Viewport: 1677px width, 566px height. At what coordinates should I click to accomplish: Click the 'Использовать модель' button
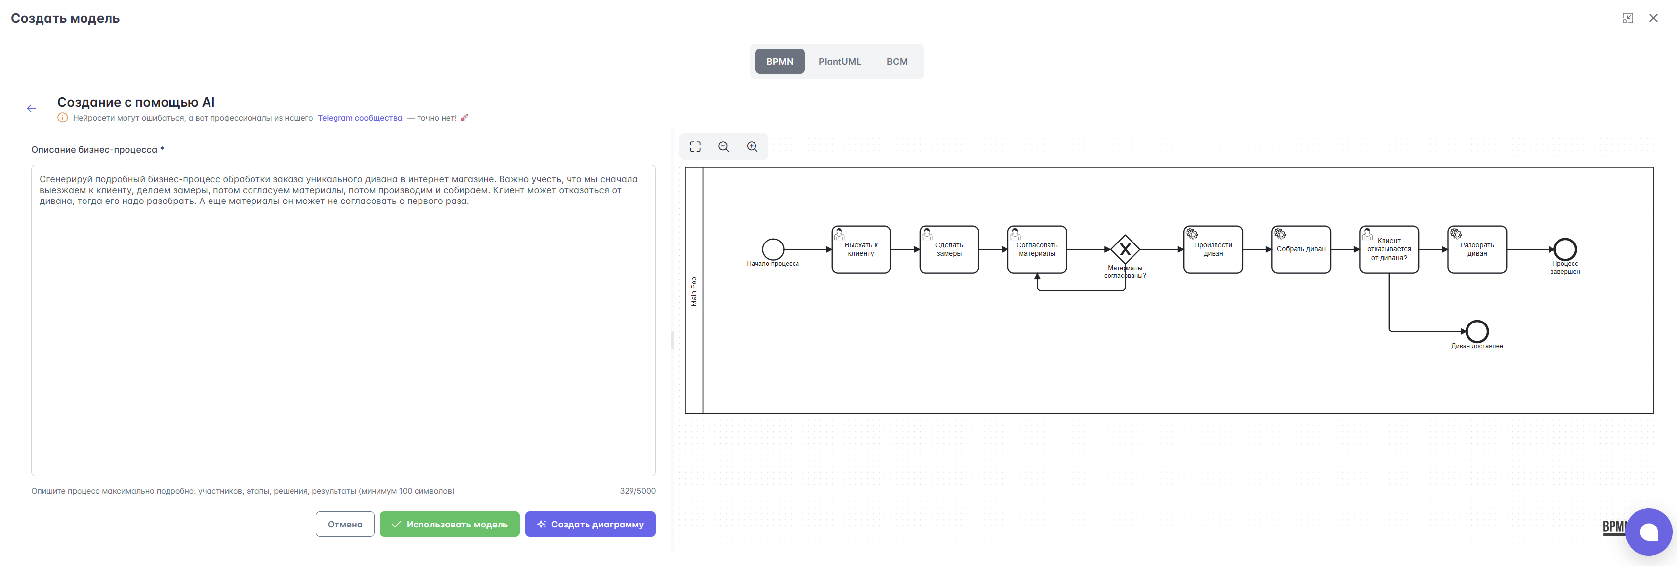pos(449,524)
